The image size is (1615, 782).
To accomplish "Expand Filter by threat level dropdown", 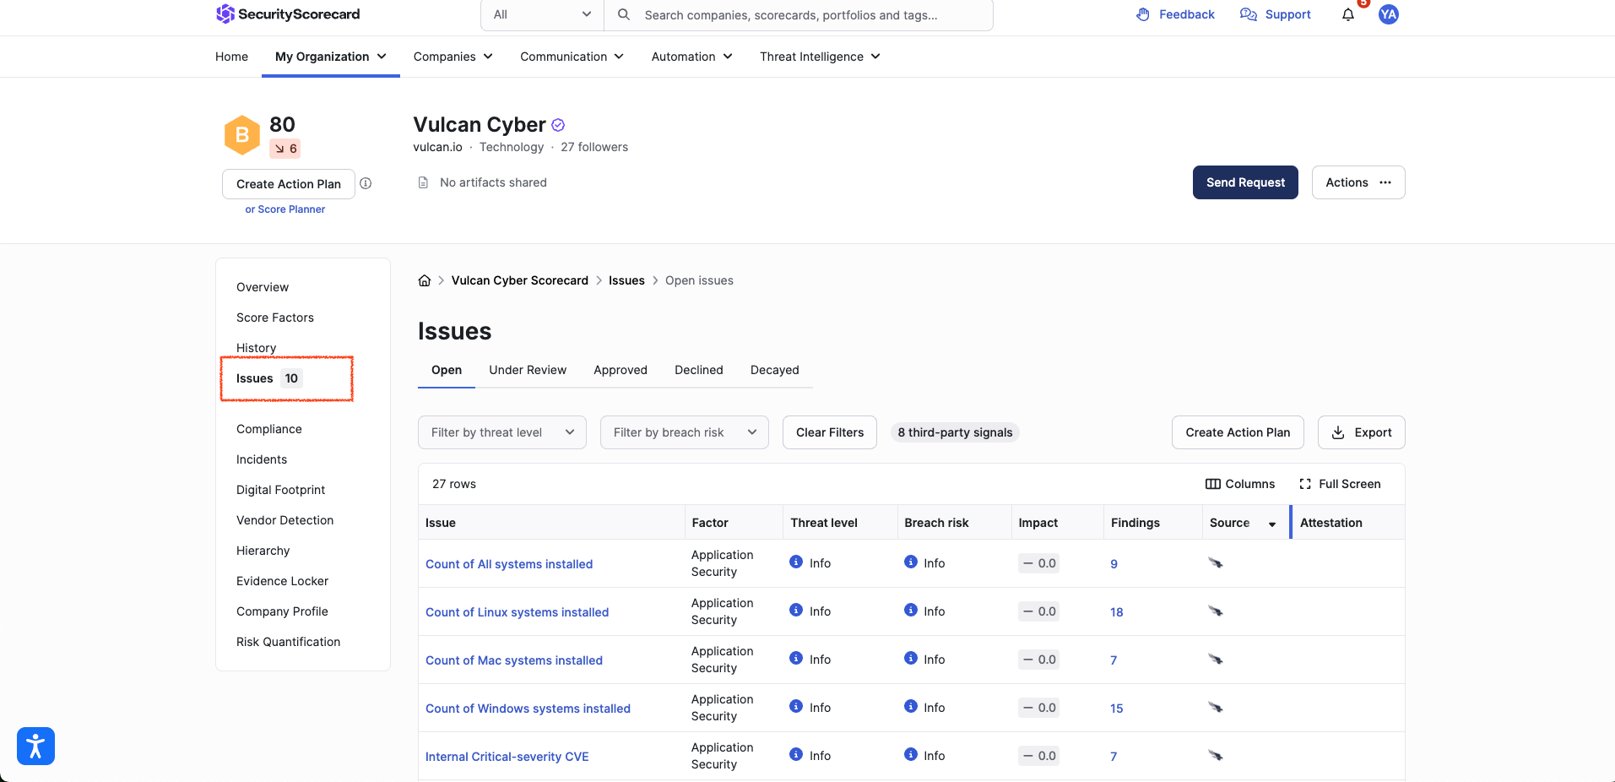I will click(501, 432).
